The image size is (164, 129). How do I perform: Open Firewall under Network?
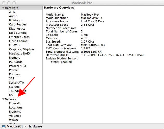(14, 103)
